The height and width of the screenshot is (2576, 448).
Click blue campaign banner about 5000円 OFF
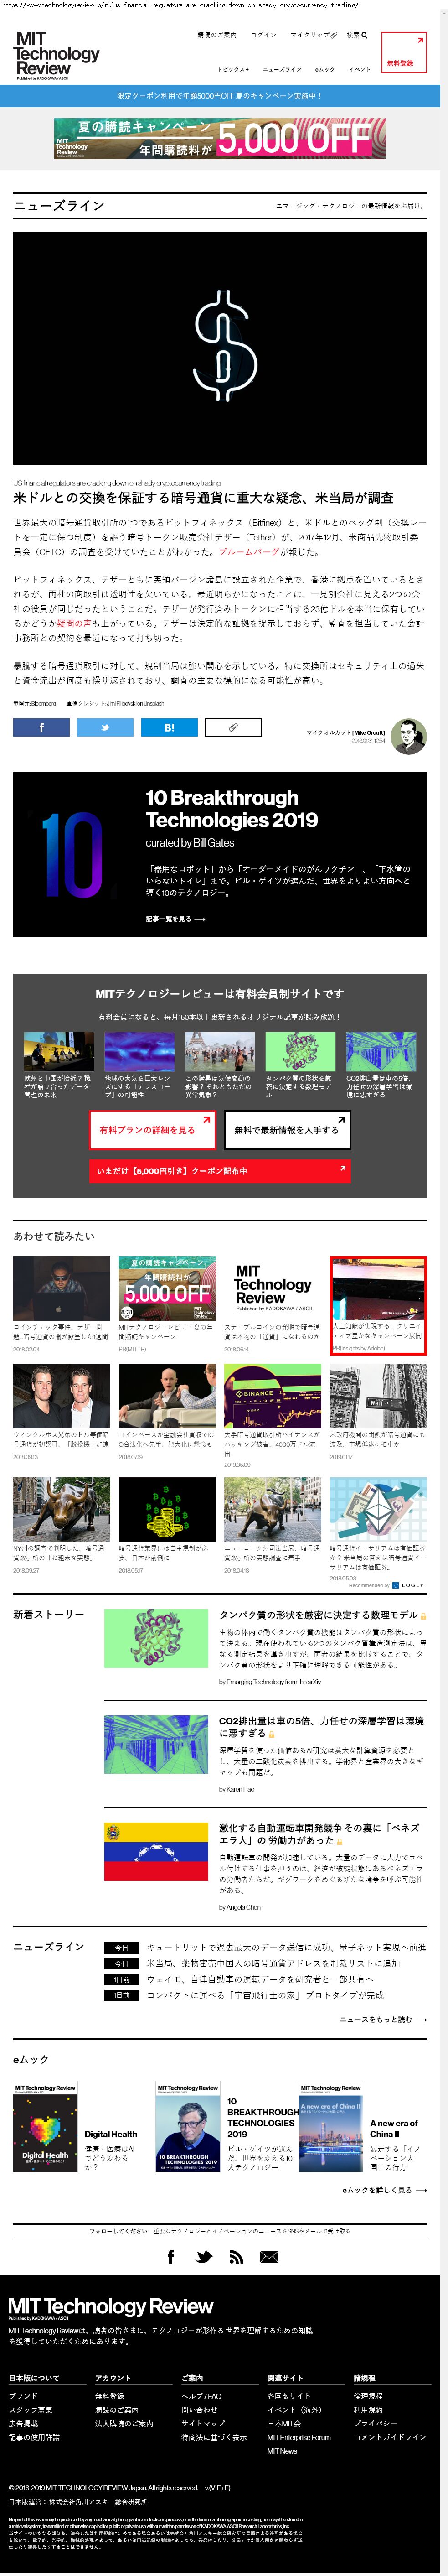220,96
